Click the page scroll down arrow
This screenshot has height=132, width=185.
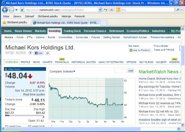182,125
